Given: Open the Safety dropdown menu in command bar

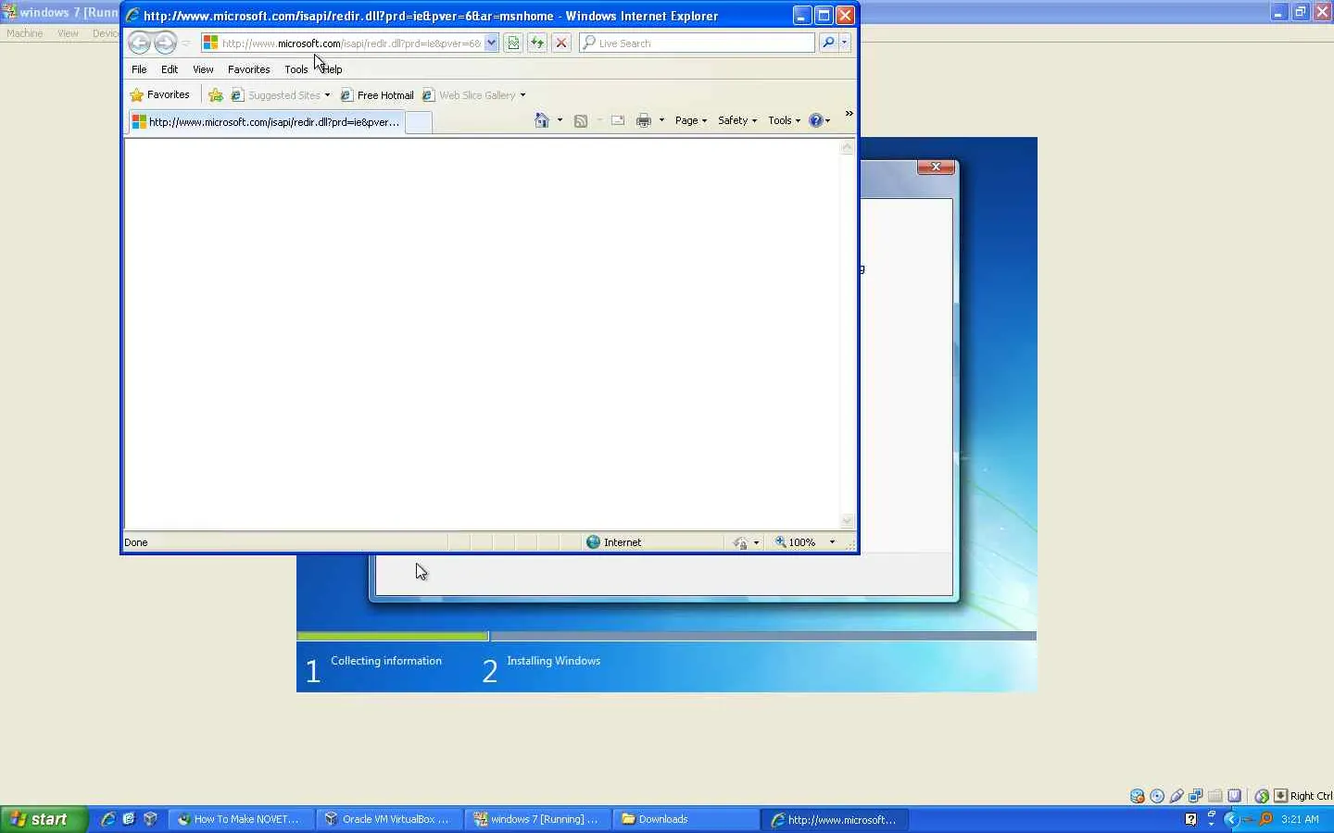Looking at the screenshot, I should tap(737, 120).
